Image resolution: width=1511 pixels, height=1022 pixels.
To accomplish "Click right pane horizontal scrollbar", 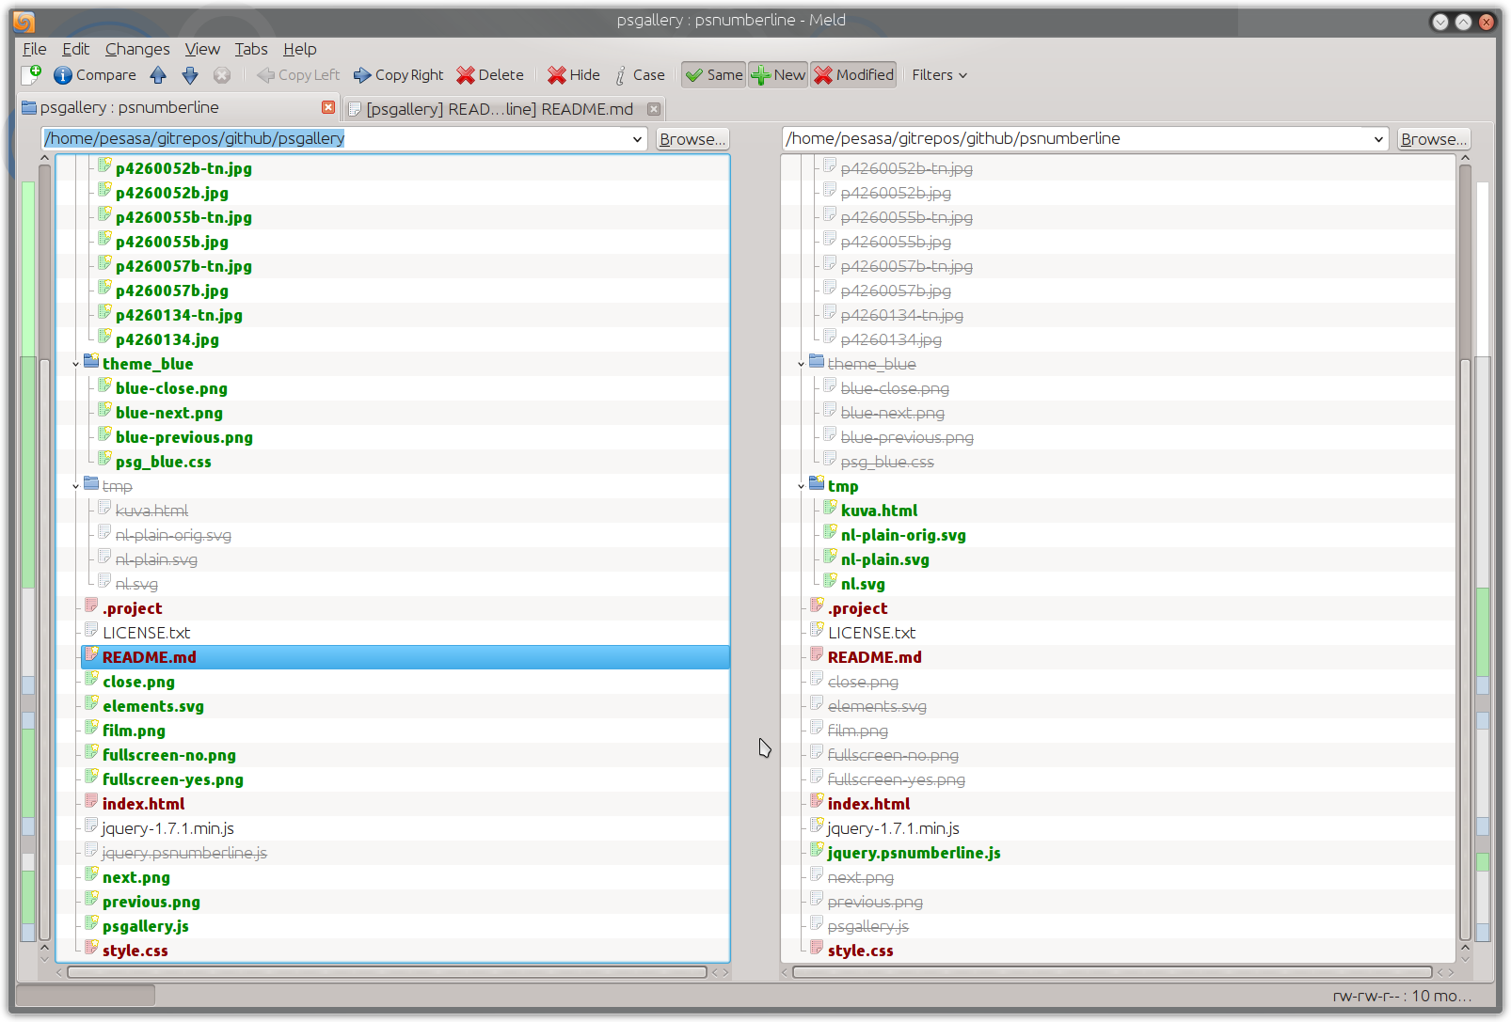I will tap(1113, 972).
